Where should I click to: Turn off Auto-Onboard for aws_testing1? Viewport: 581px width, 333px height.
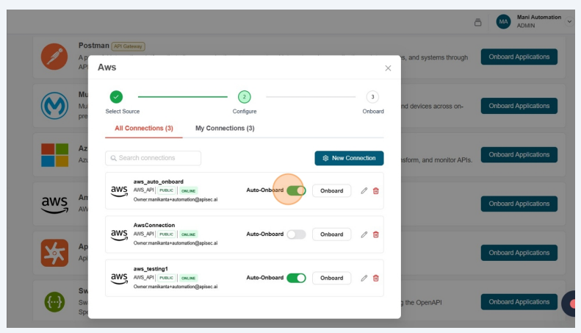(x=296, y=278)
